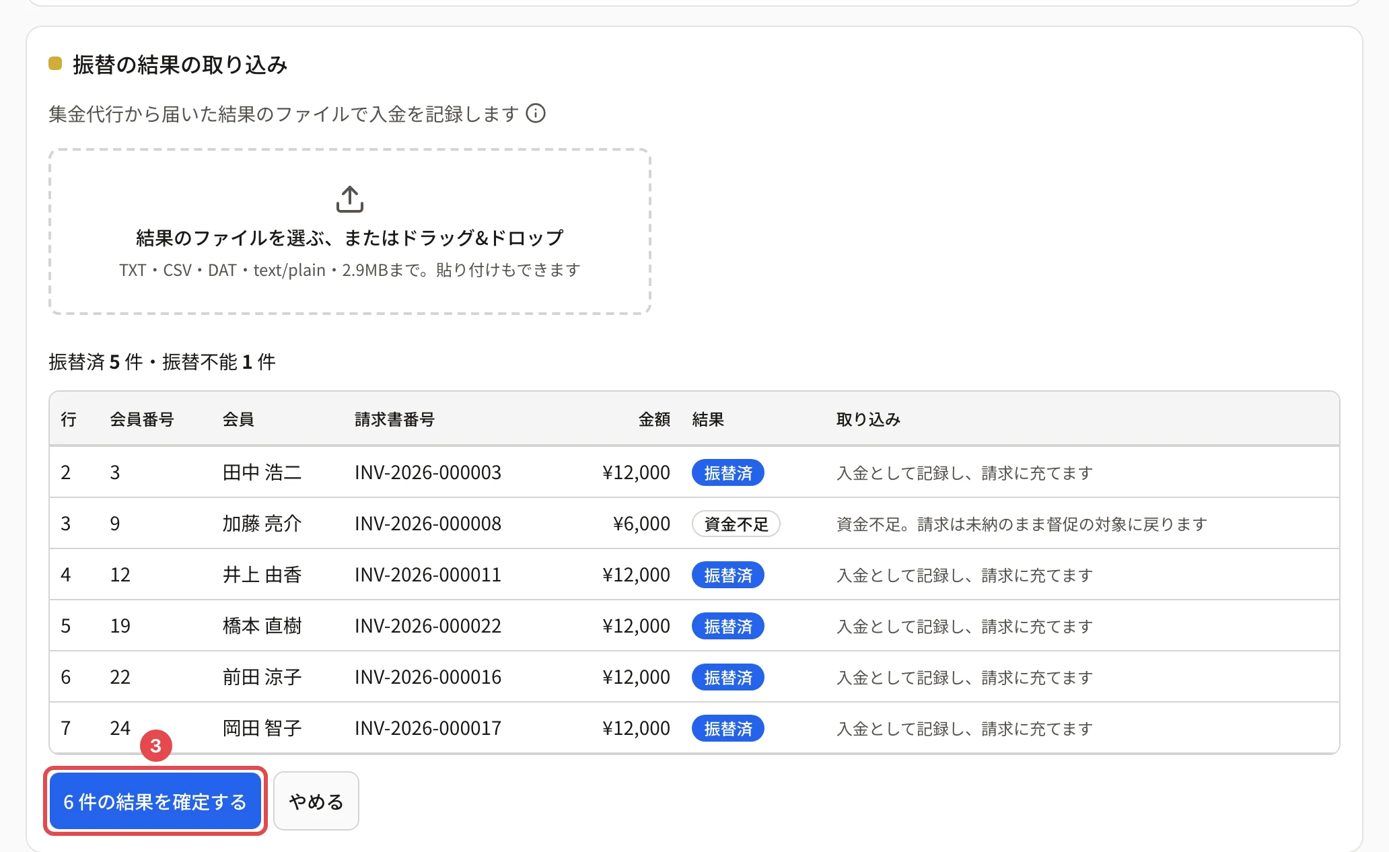Click the 請求書番号 column header

(x=395, y=419)
